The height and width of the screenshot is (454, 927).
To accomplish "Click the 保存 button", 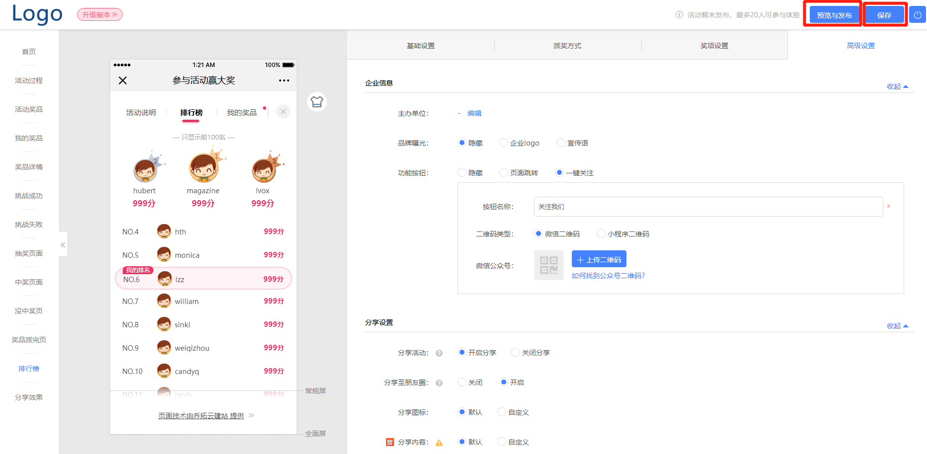I will [x=885, y=14].
